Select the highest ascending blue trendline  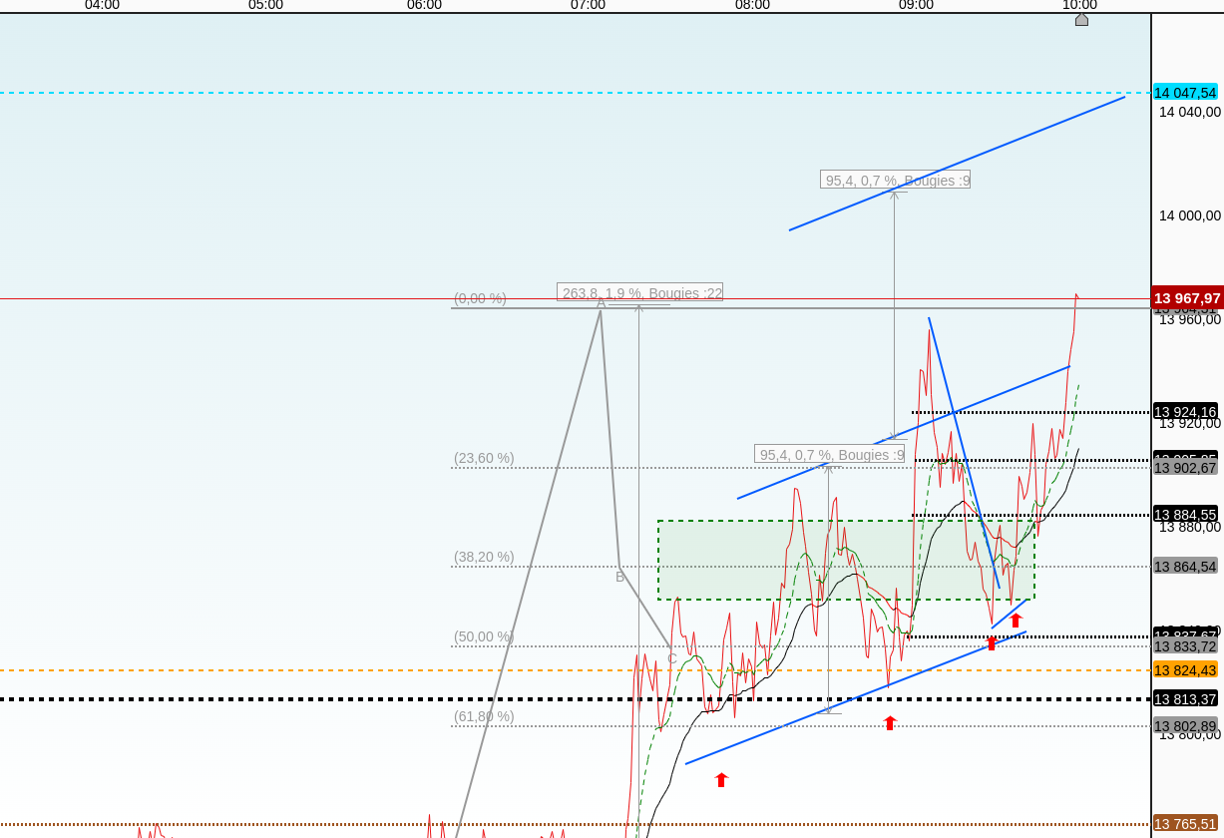(957, 164)
